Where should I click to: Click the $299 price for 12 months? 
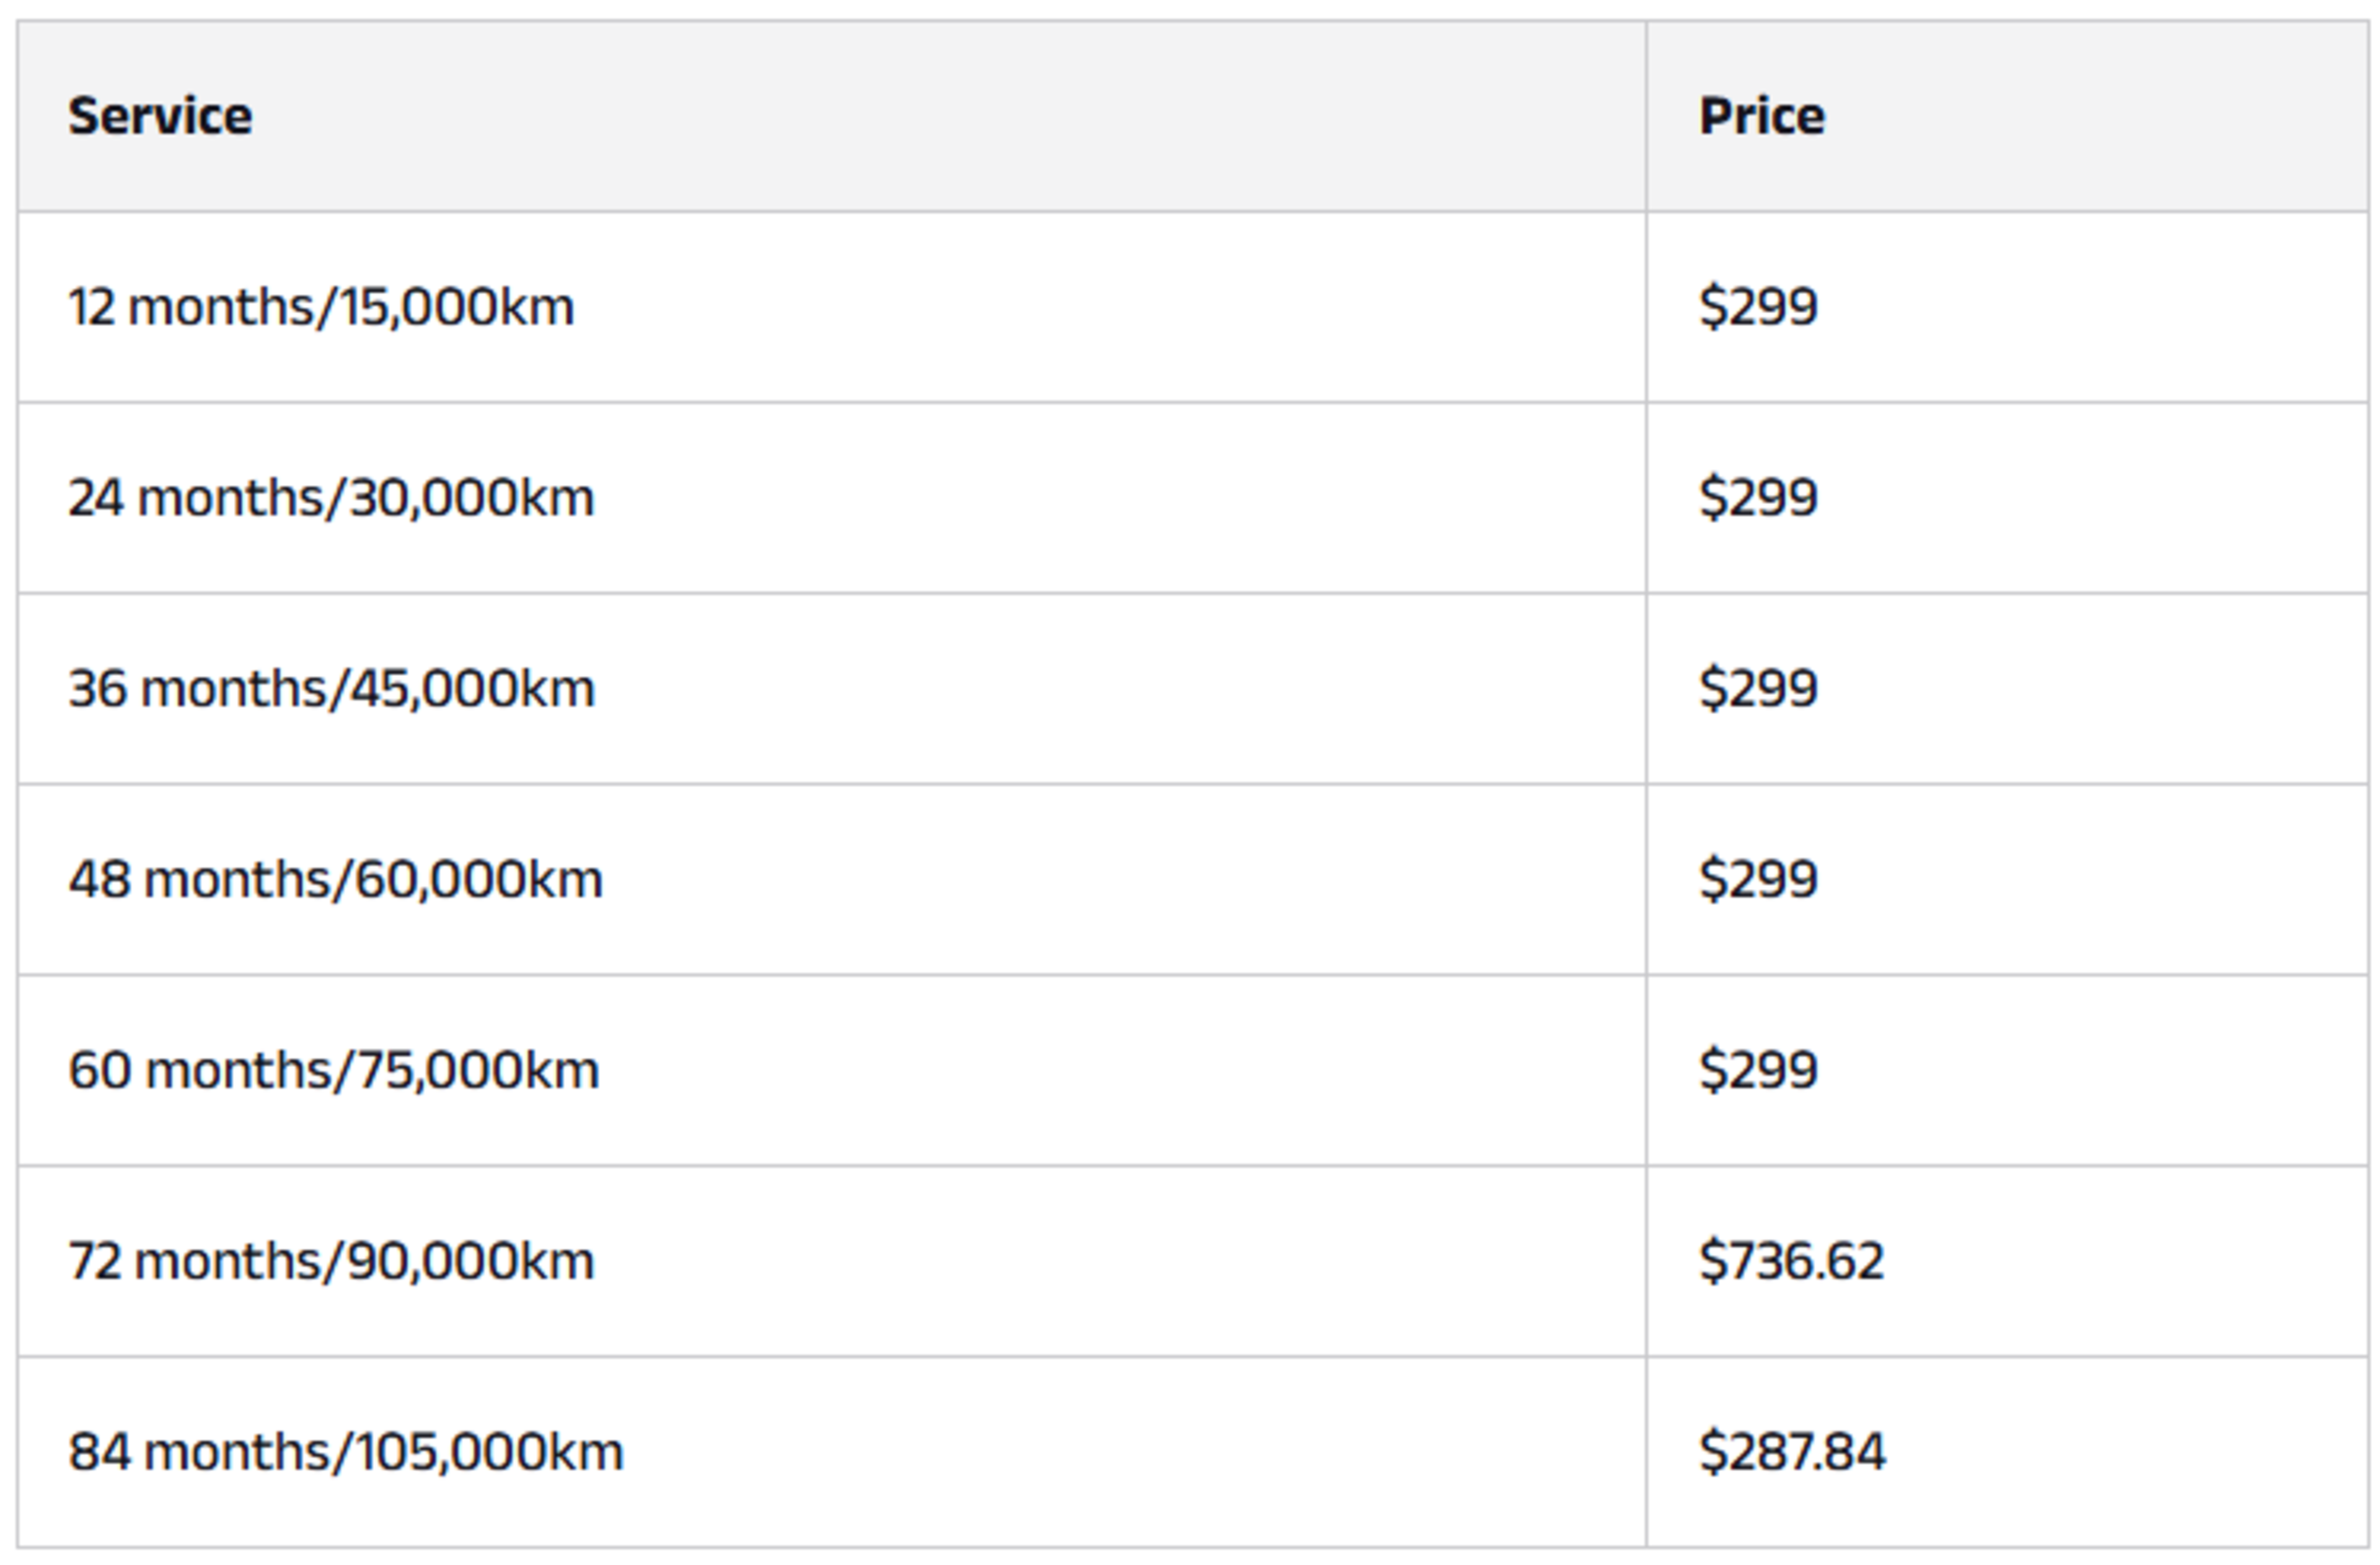[x=1758, y=307]
